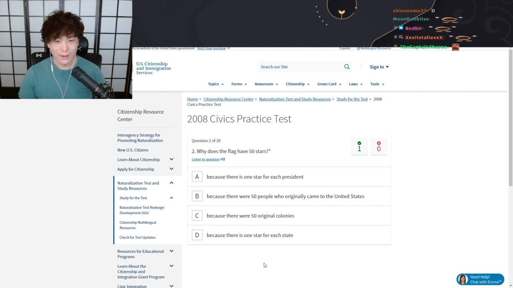Open Check for Test Updates sidebar link
Image resolution: width=513 pixels, height=288 pixels.
[137, 238]
